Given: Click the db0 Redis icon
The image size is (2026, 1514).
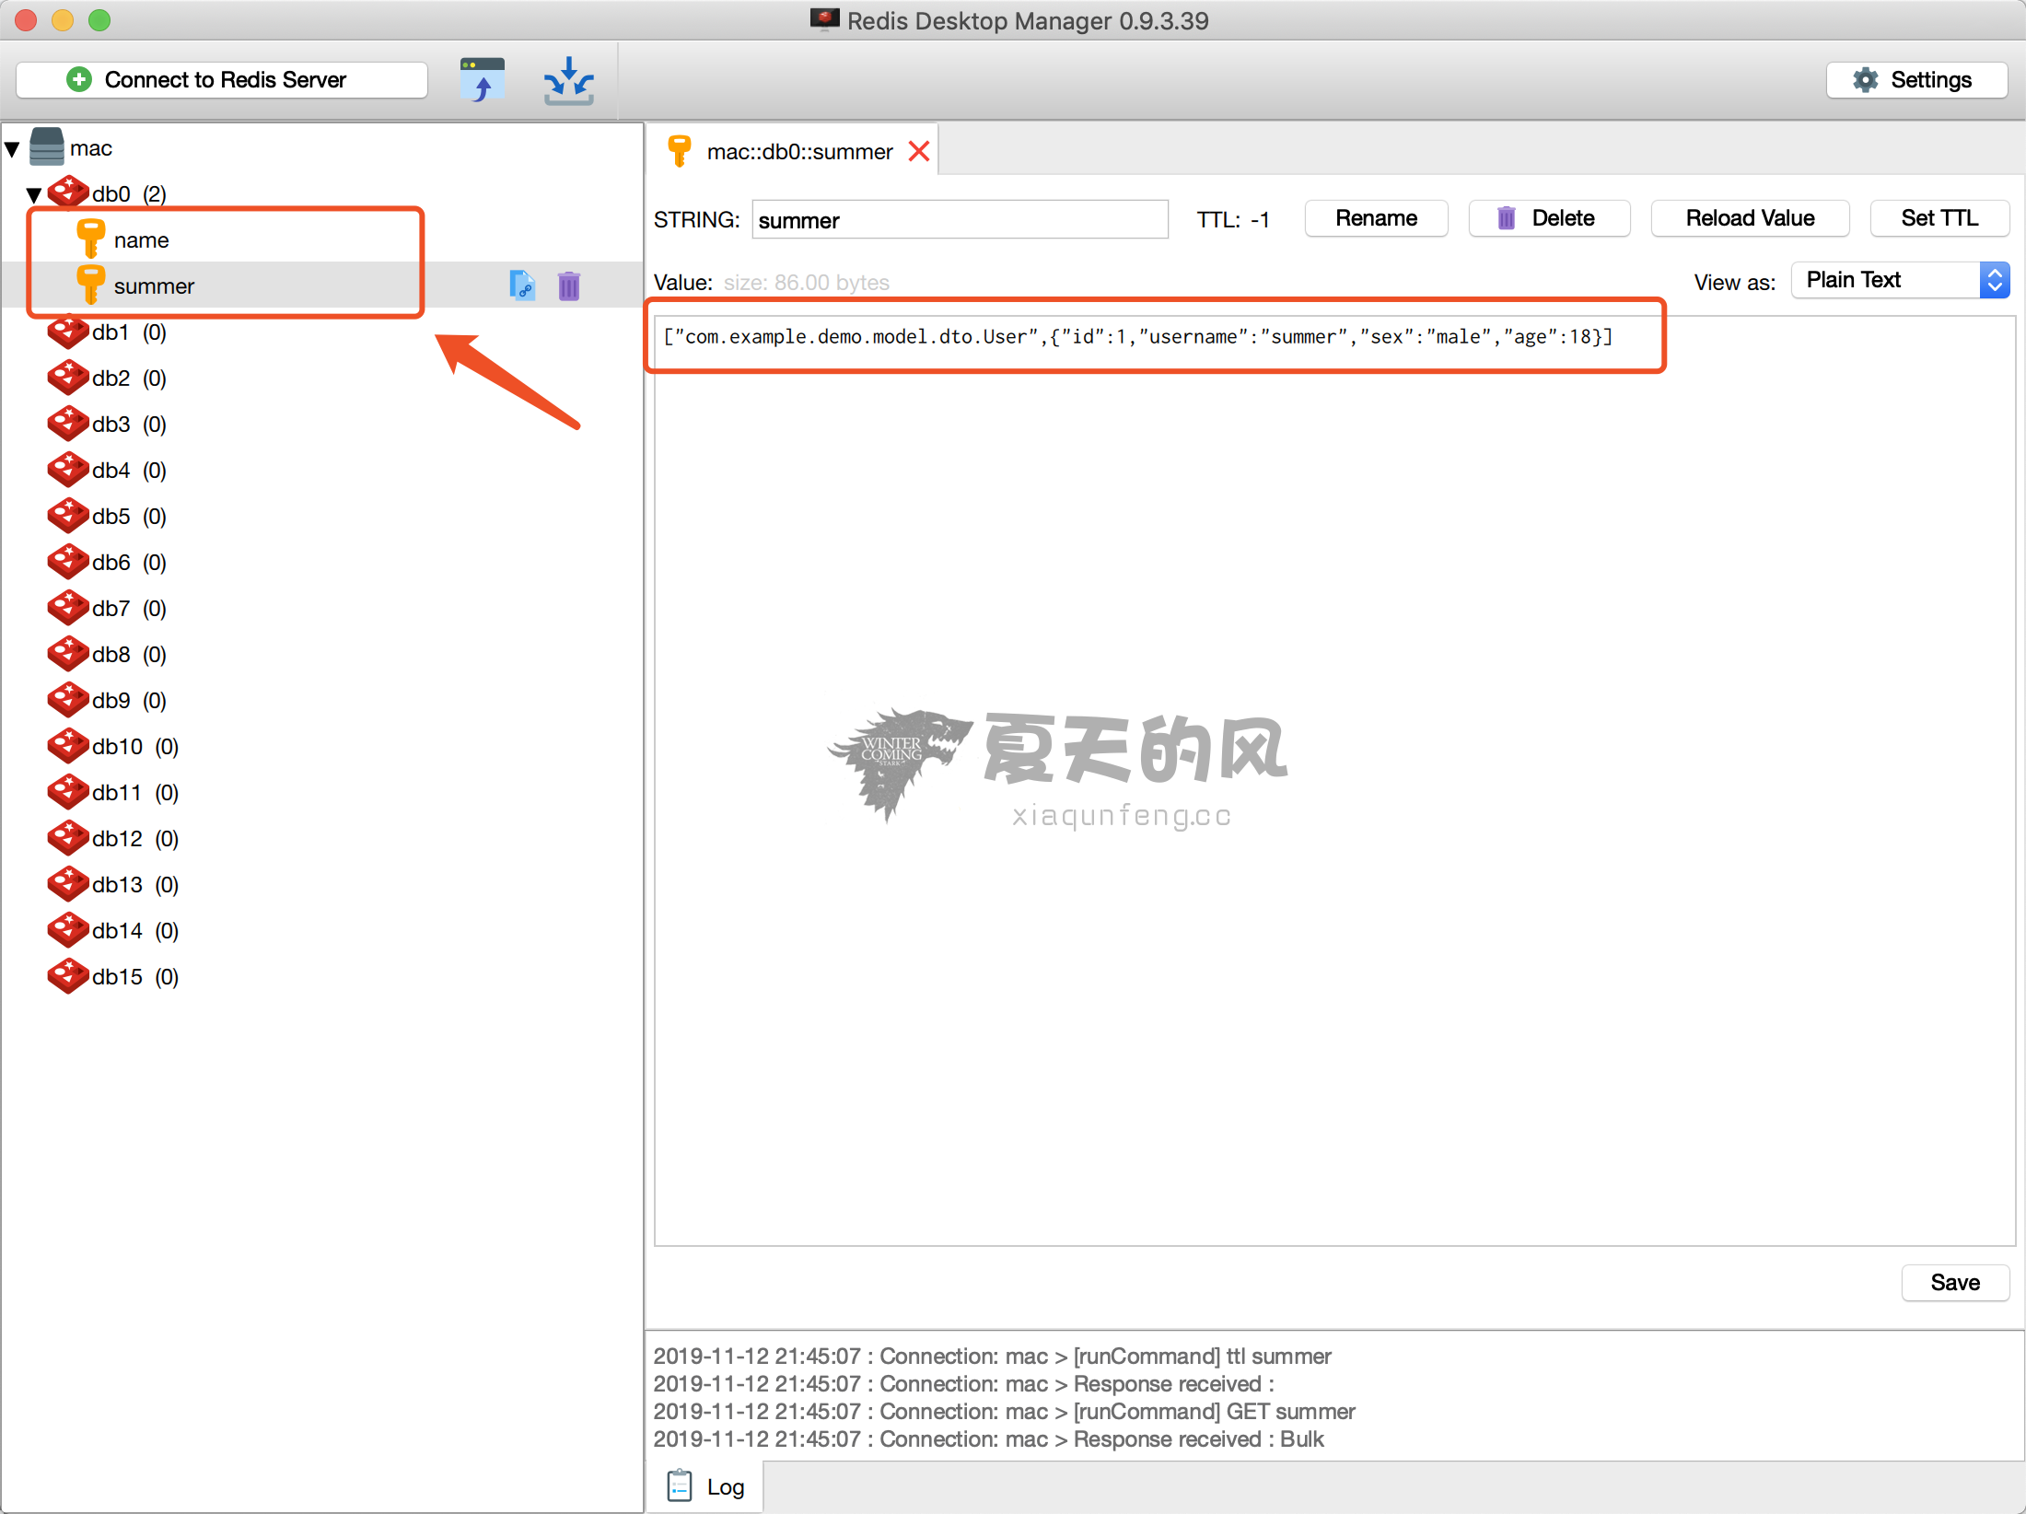Looking at the screenshot, I should tap(68, 192).
